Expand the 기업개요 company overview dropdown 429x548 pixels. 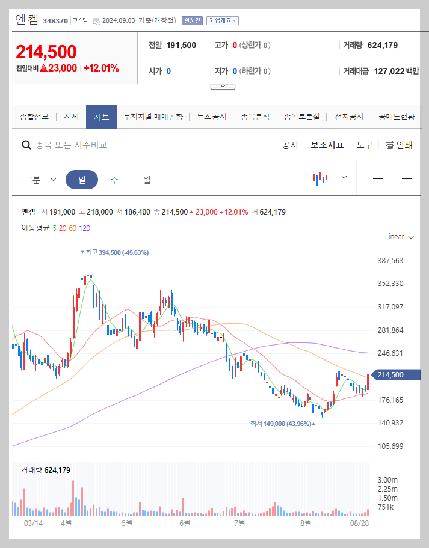223,19
